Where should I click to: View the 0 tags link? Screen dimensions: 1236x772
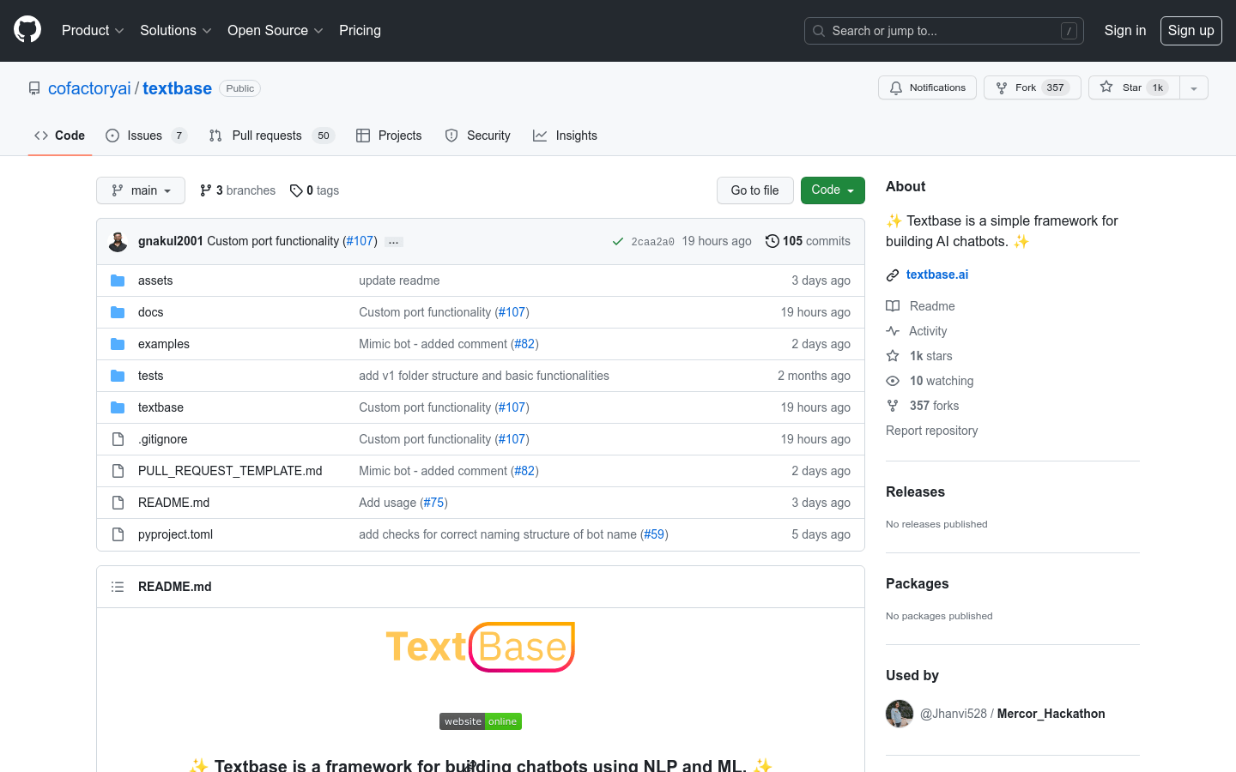pos(314,190)
